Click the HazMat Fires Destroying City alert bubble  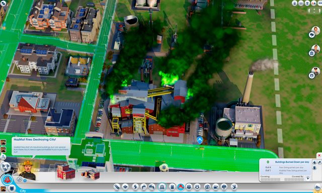41,146
